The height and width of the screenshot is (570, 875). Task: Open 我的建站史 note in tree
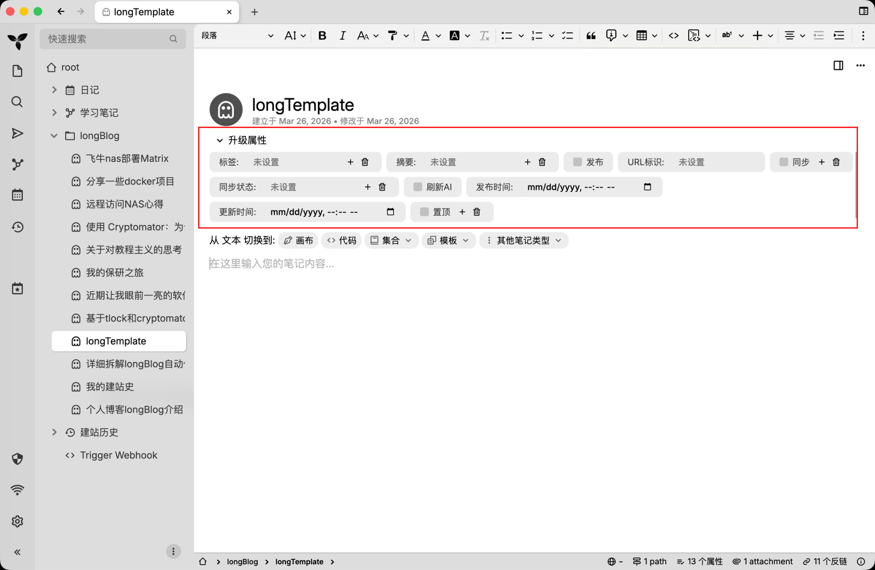point(110,387)
